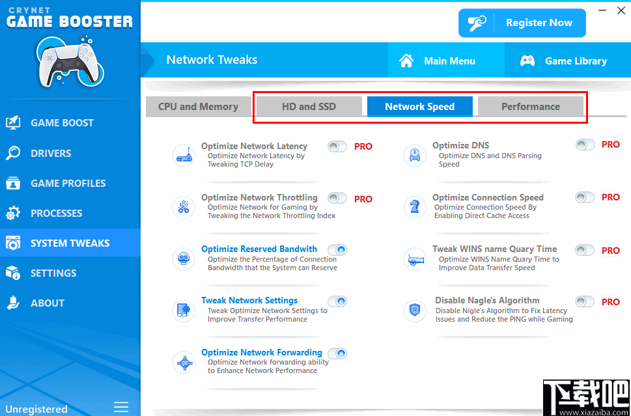Click the Register Now button
This screenshot has height=416, width=631.
click(522, 23)
